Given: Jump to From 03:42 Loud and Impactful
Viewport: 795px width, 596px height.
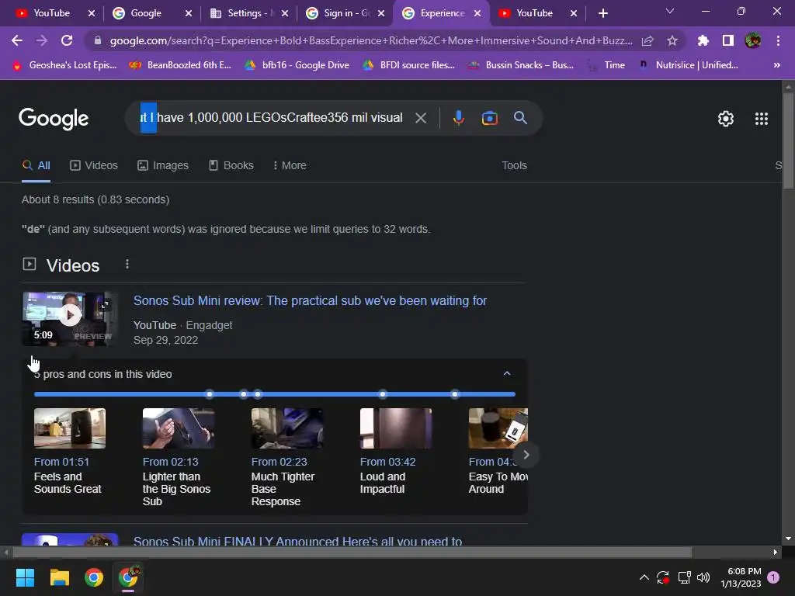Looking at the screenshot, I should click(395, 452).
